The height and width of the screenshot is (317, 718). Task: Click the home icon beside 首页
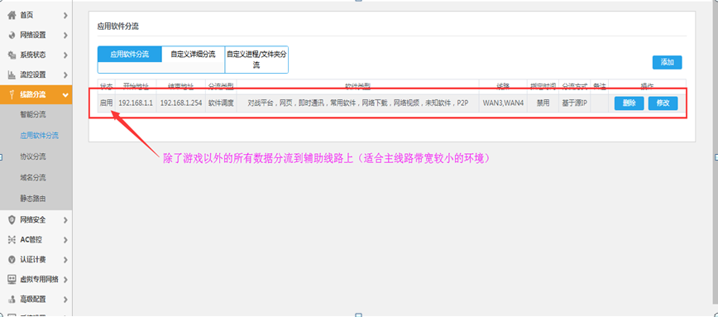[12, 16]
